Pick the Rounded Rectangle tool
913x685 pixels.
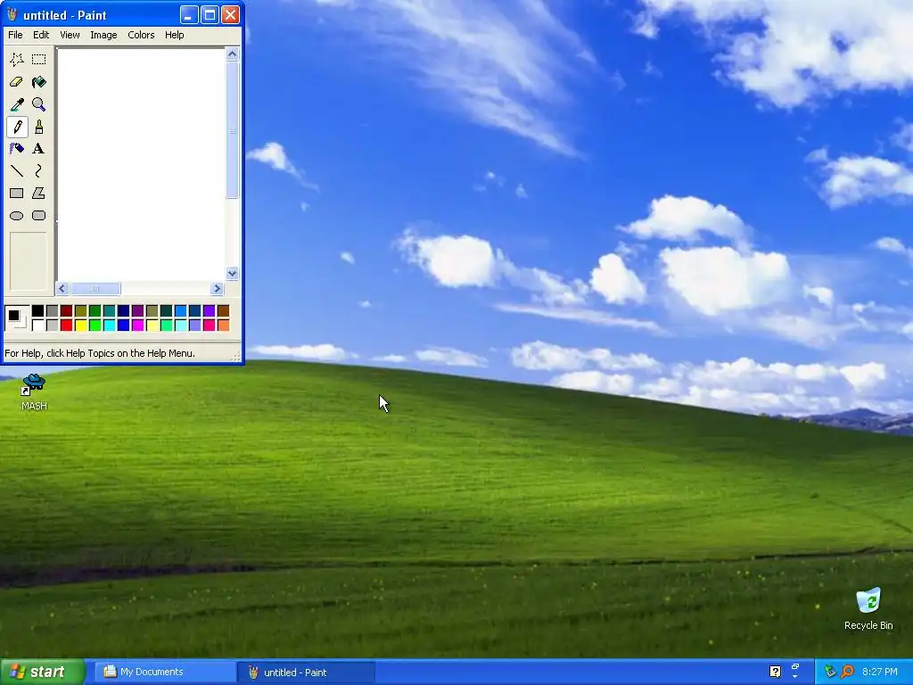point(39,216)
